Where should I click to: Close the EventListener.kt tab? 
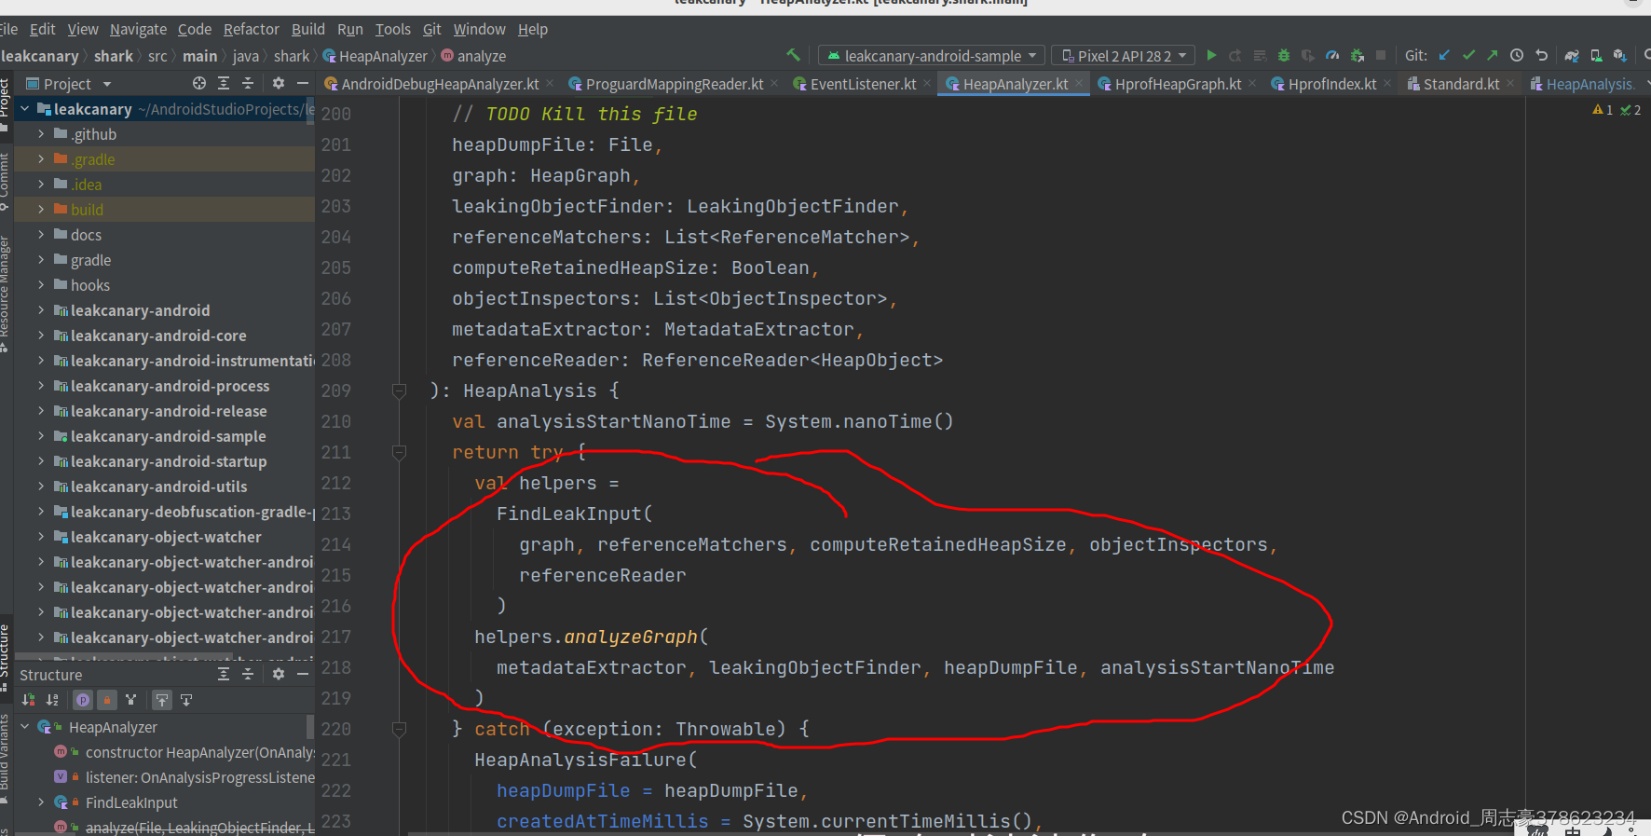click(927, 84)
